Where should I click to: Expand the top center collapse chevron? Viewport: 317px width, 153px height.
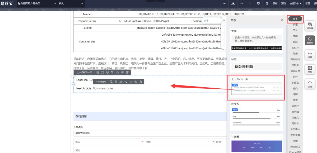tap(156, 1)
